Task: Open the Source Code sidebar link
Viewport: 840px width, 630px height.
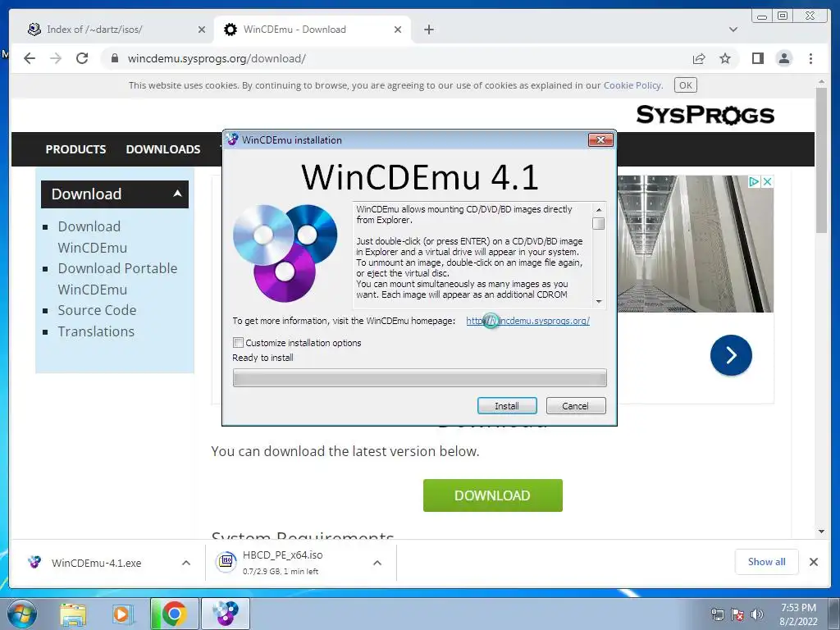Action: [97, 310]
